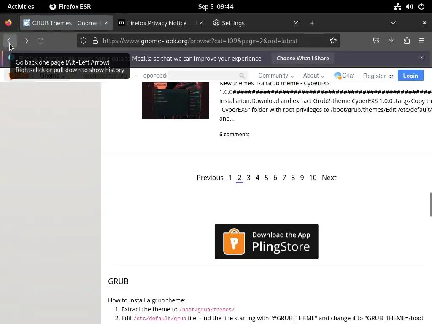This screenshot has height=324, width=432.
Task: Focus the URL address bar
Action: [x=208, y=41]
